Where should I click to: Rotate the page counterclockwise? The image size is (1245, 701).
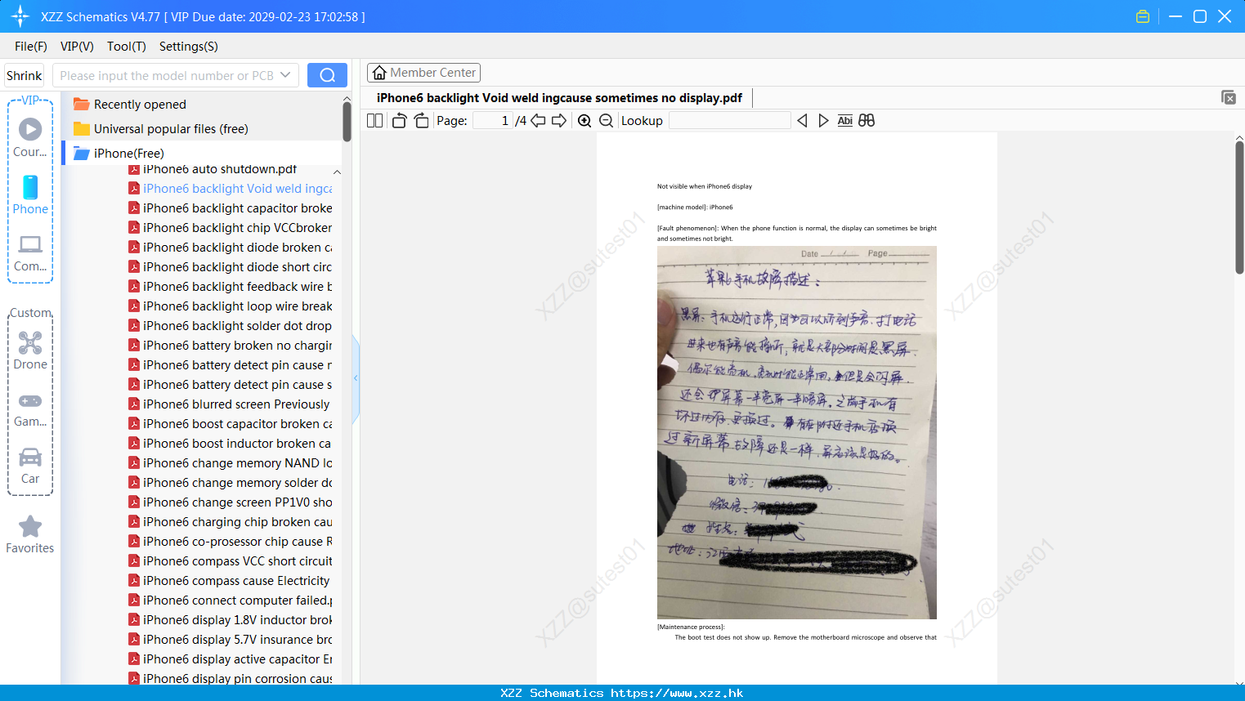[x=400, y=120]
